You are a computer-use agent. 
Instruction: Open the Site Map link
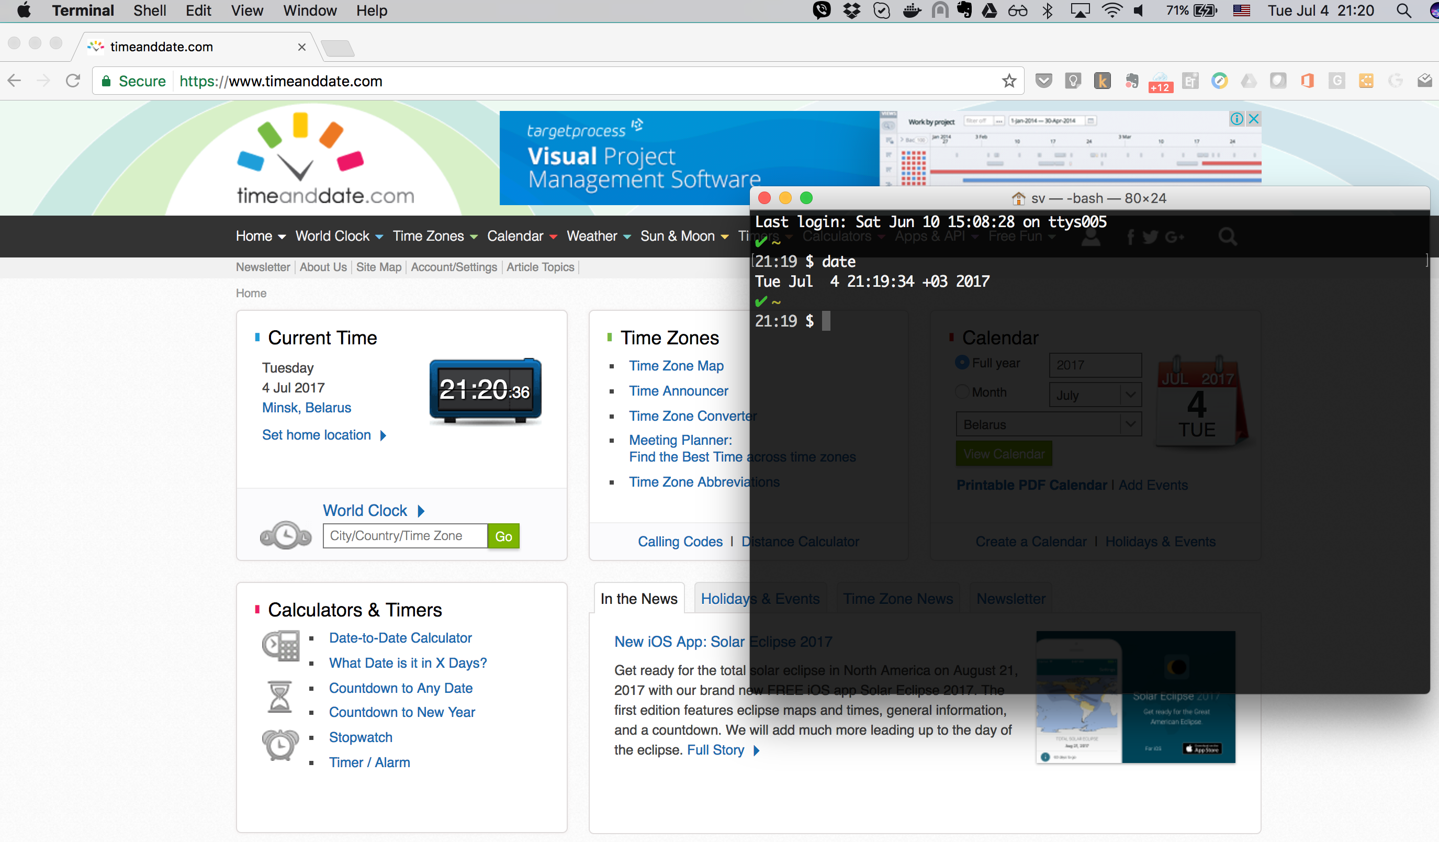point(379,267)
